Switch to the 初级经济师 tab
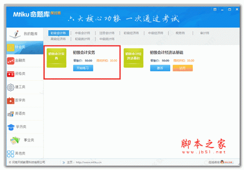 131,33
